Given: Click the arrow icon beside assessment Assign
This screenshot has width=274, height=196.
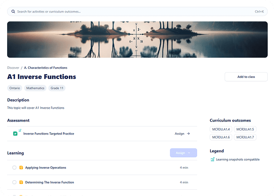Looking at the screenshot, I should click(x=188, y=134).
